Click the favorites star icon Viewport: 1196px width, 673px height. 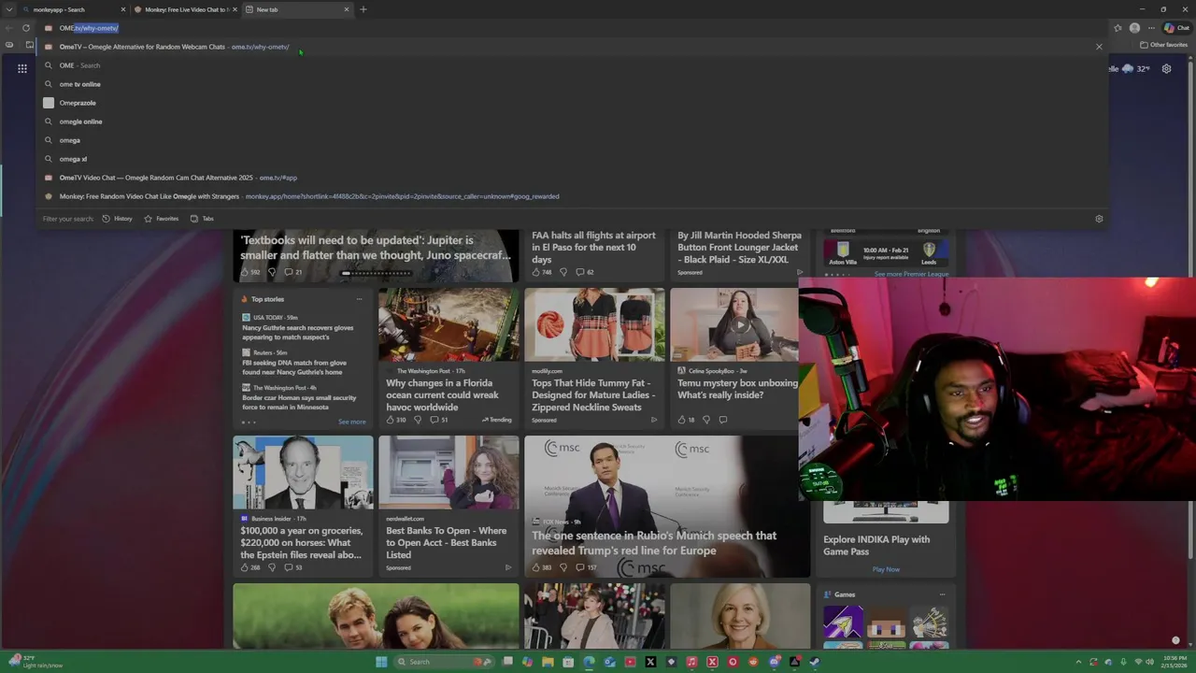(1118, 28)
